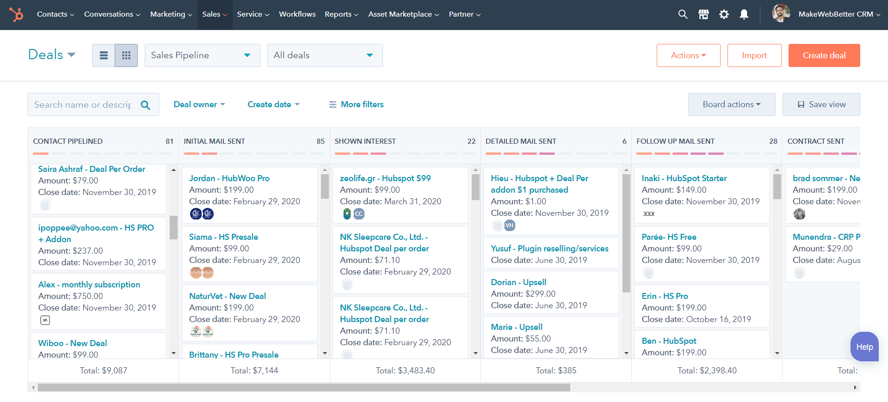
Task: Expand the Deal owner filter
Action: click(x=199, y=104)
